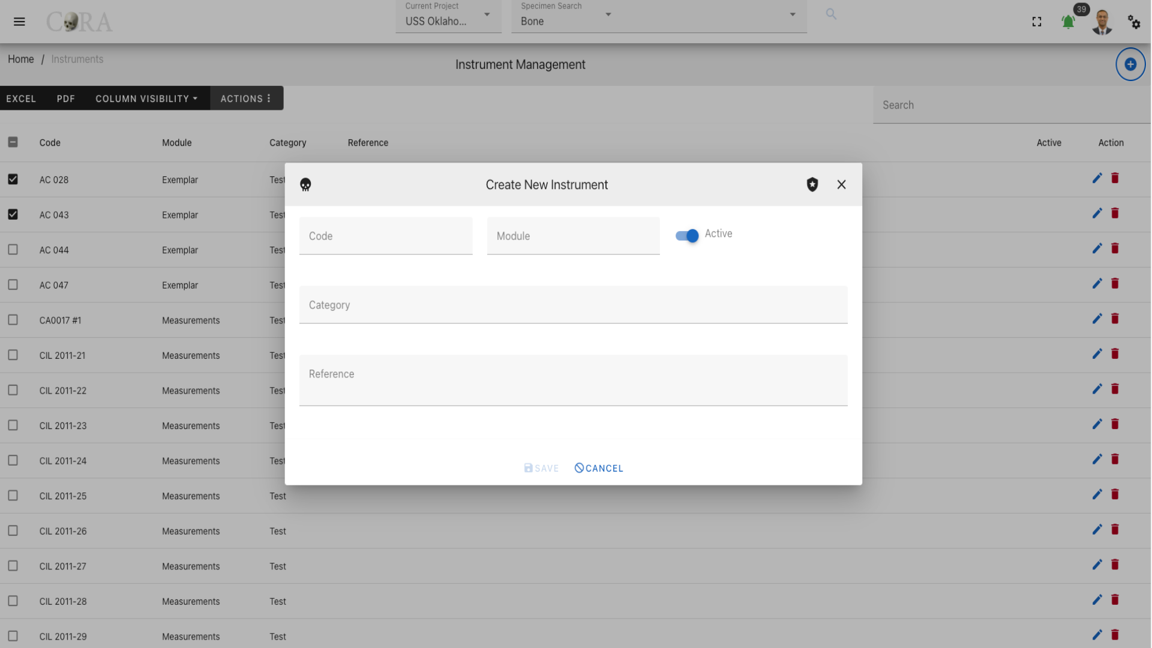The width and height of the screenshot is (1152, 648).
Task: Click the shield icon in dialog header
Action: pos(812,184)
